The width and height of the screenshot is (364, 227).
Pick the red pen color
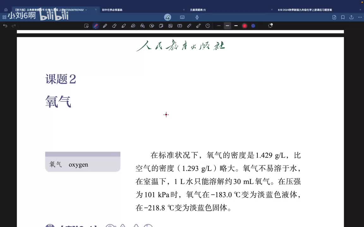point(245,26)
